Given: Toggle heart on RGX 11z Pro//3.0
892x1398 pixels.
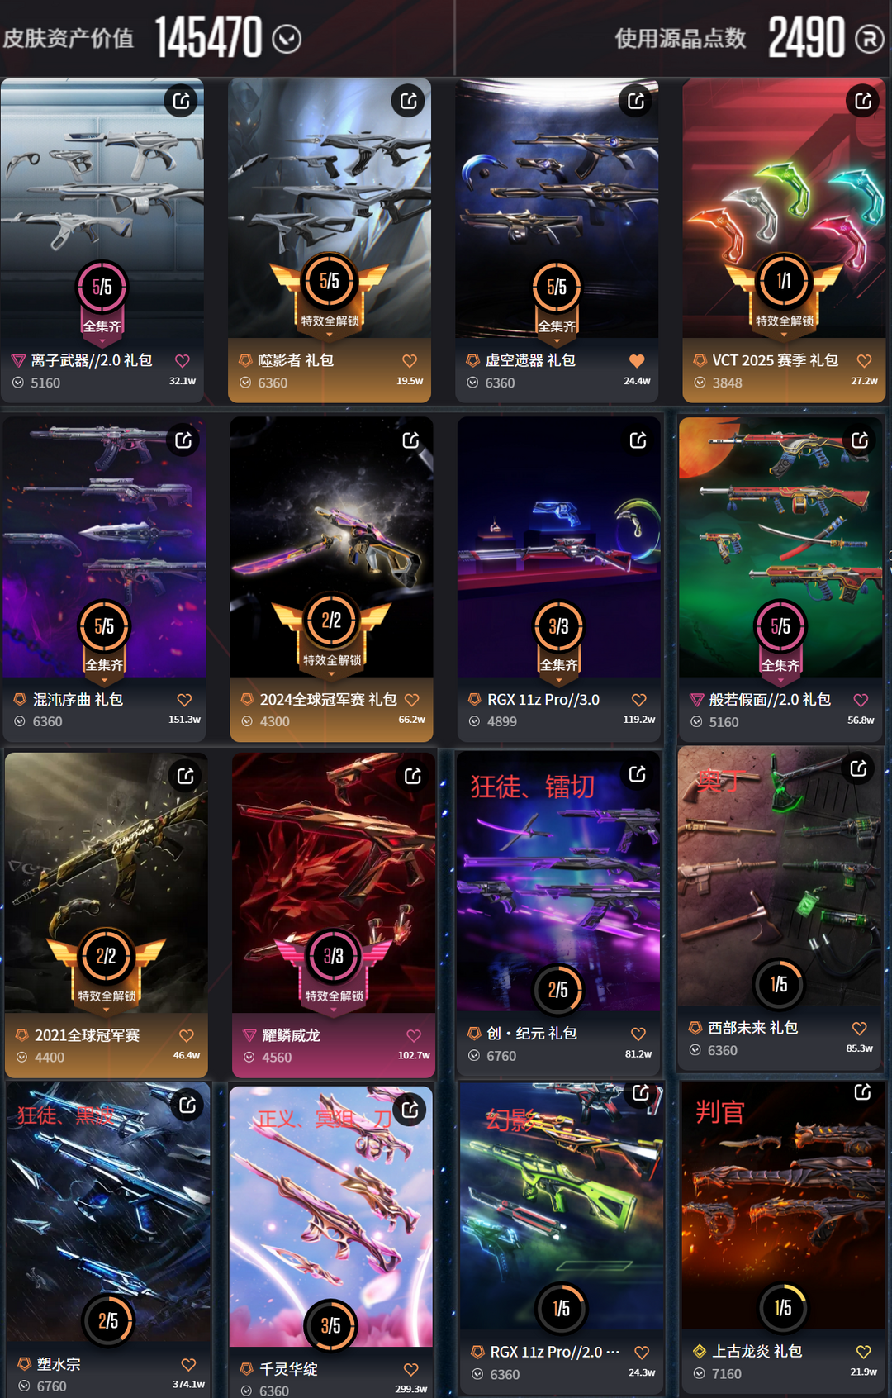Looking at the screenshot, I should tap(638, 700).
